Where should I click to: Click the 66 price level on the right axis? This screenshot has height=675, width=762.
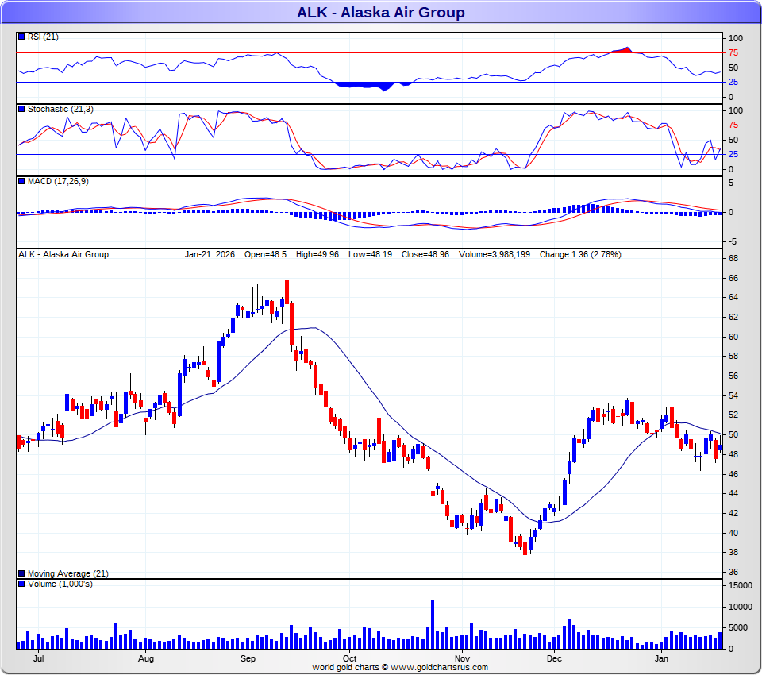[x=734, y=278]
